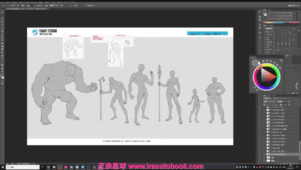Open the layer Opacity slider arrow
The width and height of the screenshot is (301, 170).
click(x=289, y=102)
